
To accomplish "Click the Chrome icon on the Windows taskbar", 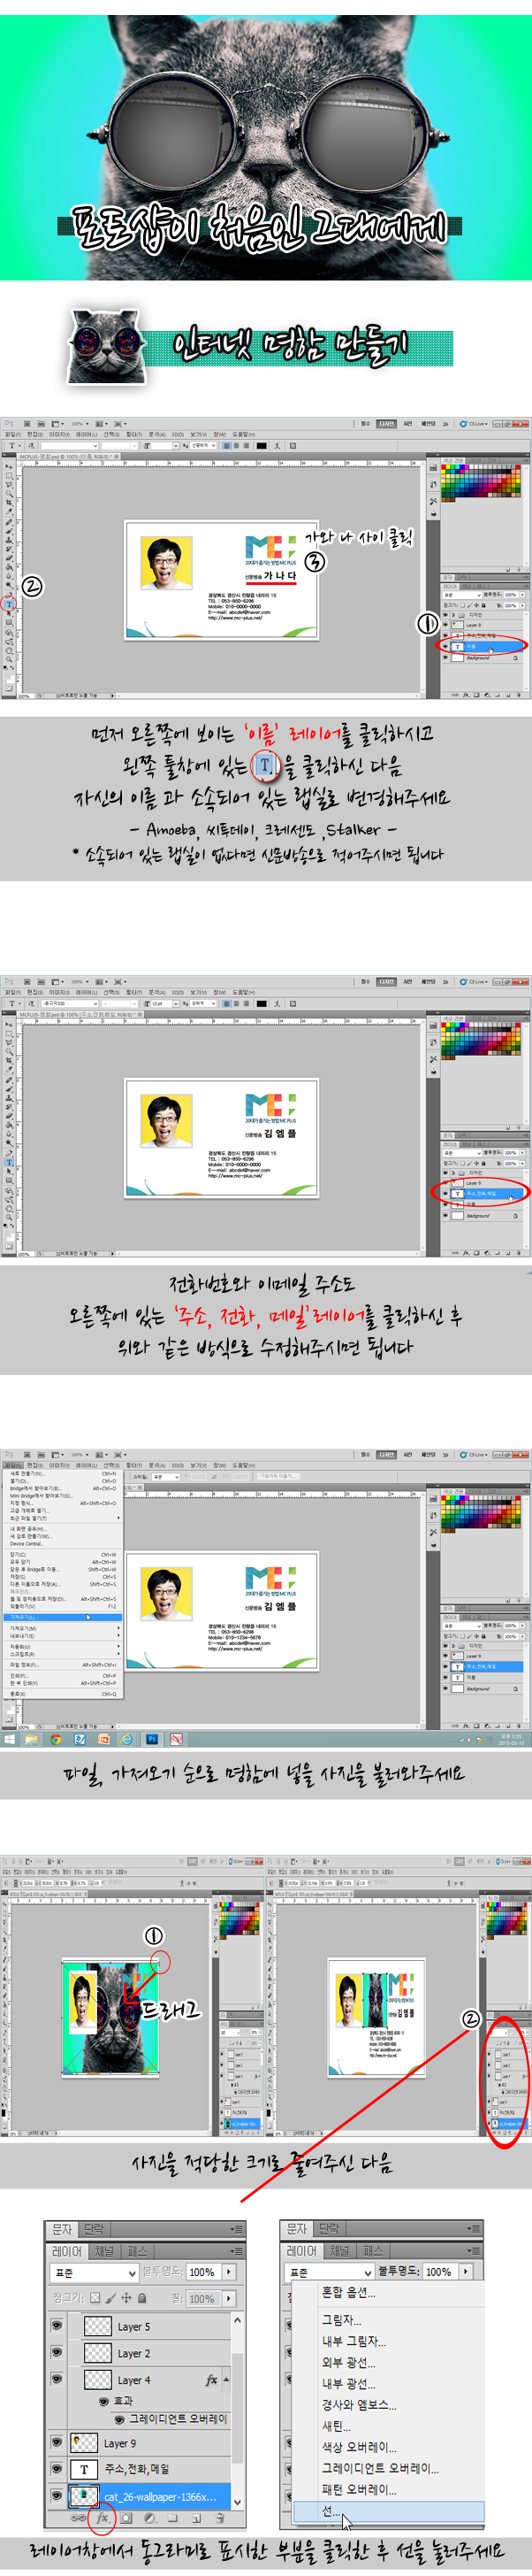I will (56, 1739).
